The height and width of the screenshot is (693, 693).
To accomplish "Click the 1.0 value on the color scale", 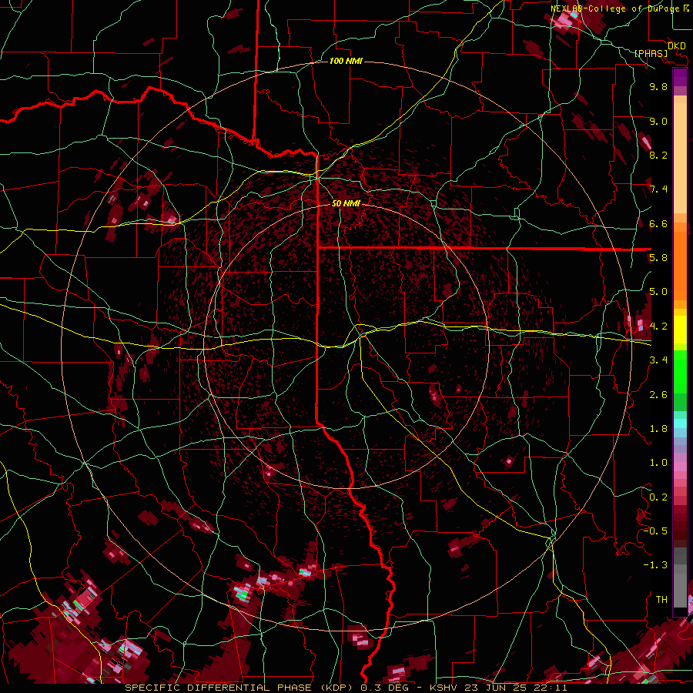I will (x=658, y=463).
